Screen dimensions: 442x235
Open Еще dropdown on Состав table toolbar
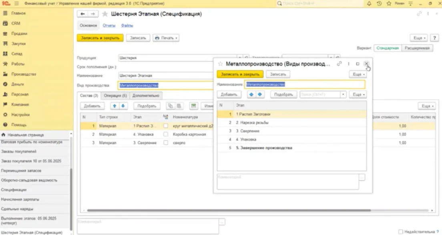[x=427, y=106]
